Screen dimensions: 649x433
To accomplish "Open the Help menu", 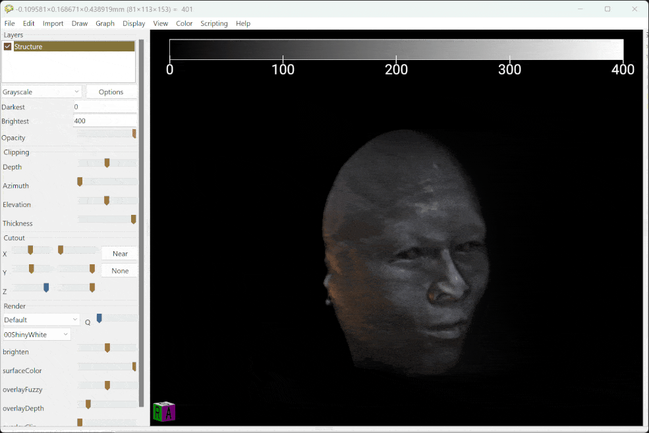I will (x=243, y=23).
